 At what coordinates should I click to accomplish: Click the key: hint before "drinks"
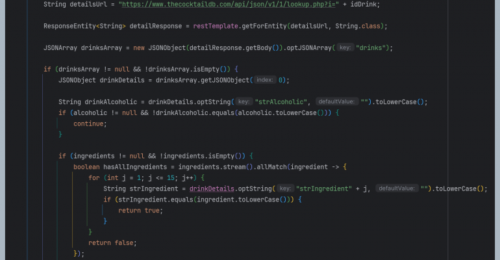(x=345, y=47)
